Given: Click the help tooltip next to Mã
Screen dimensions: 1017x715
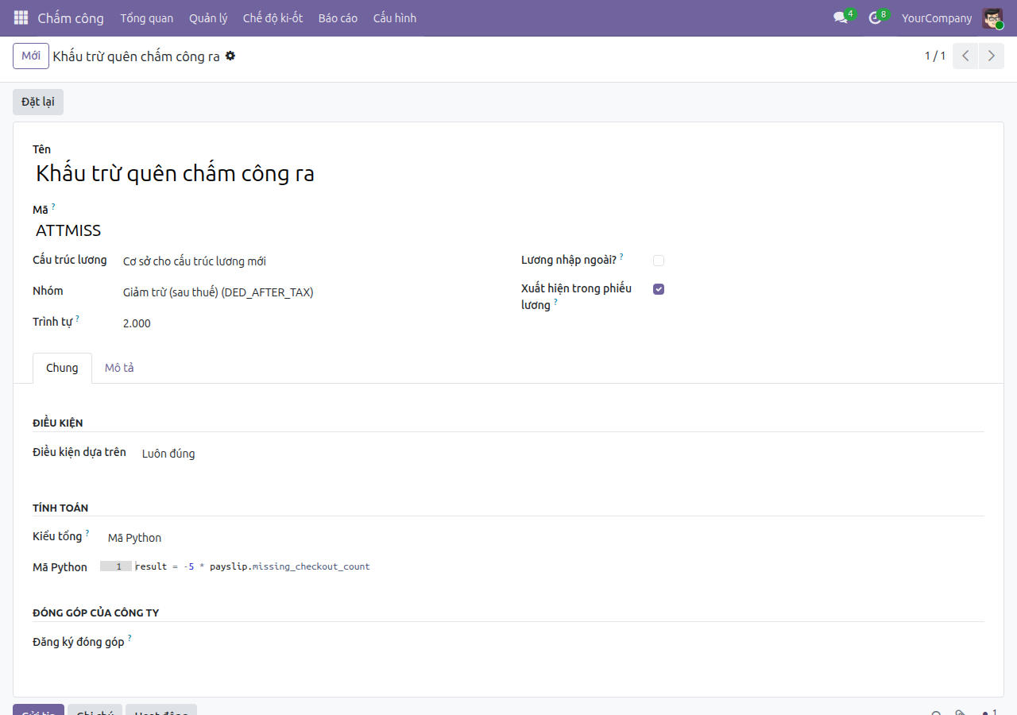Looking at the screenshot, I should pos(53,207).
